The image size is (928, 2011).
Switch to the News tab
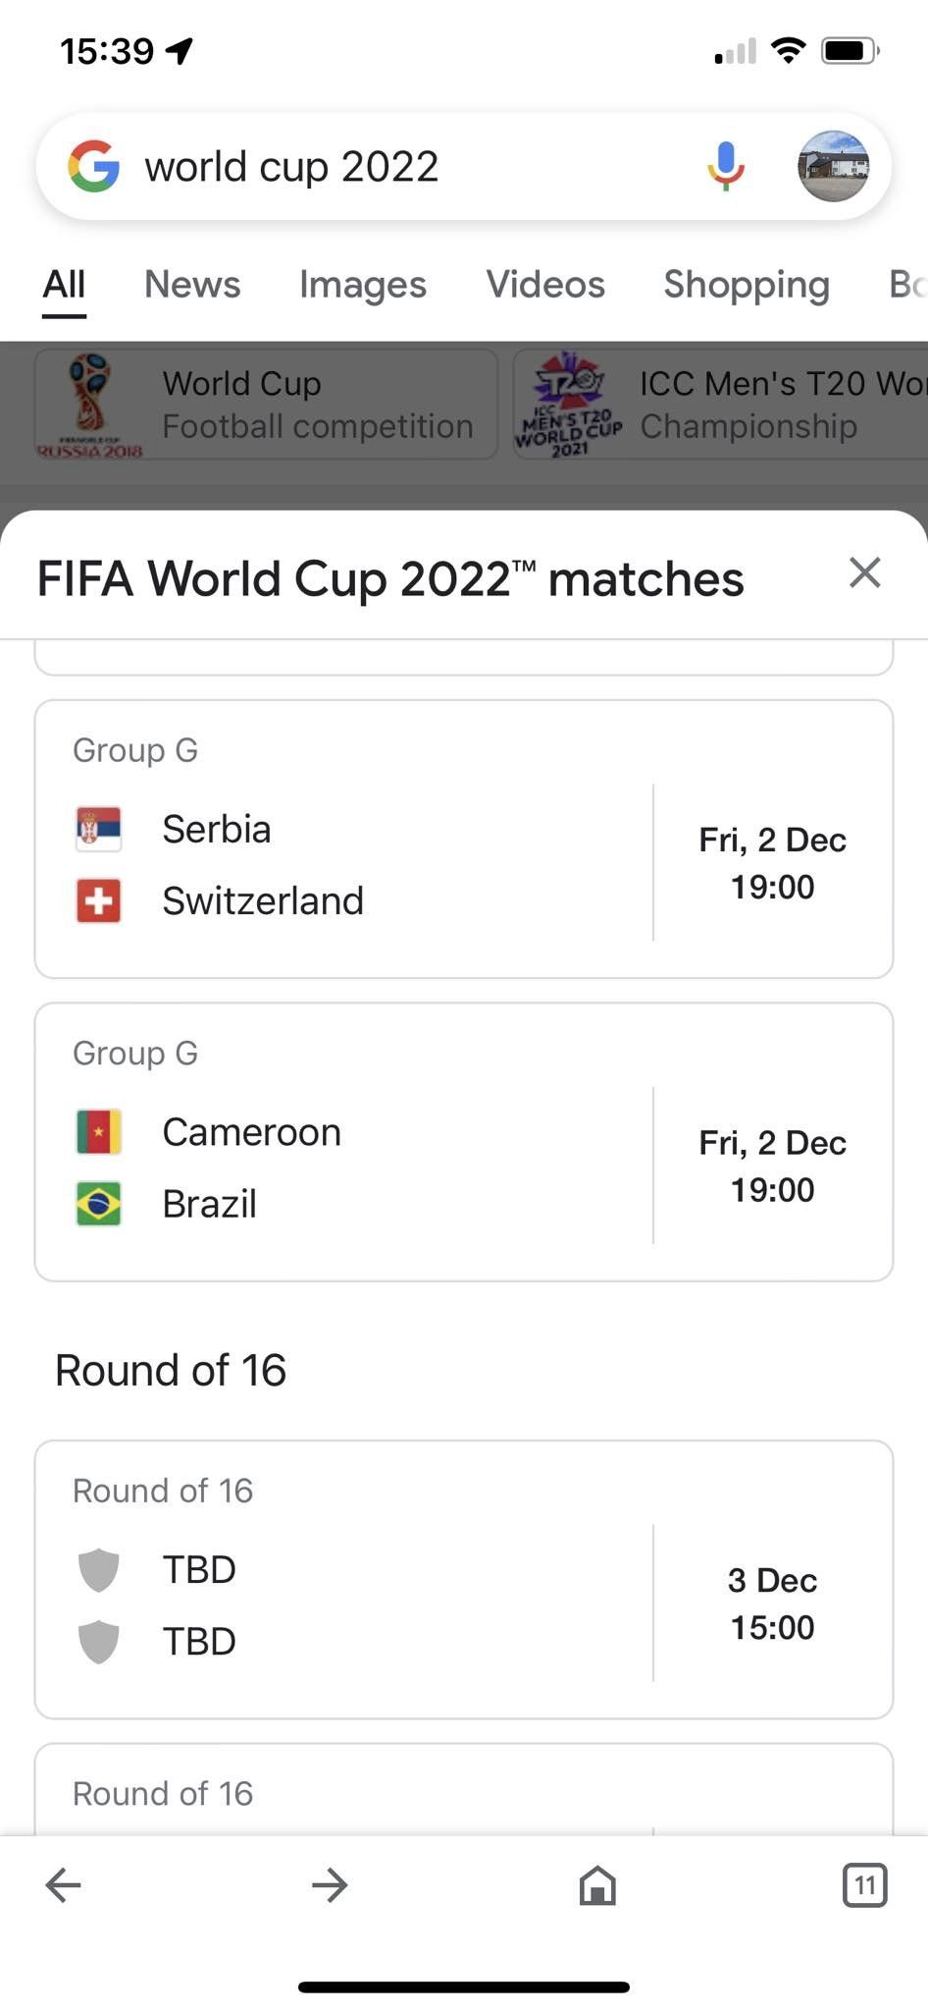[192, 285]
